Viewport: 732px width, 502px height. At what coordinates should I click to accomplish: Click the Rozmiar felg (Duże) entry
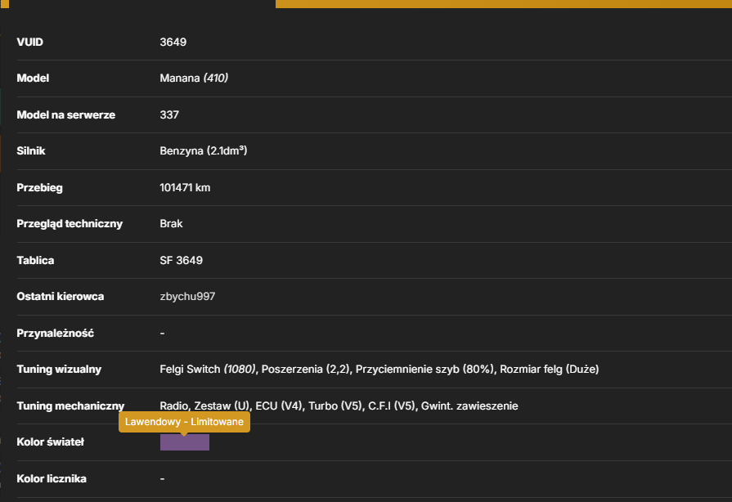[x=549, y=369]
